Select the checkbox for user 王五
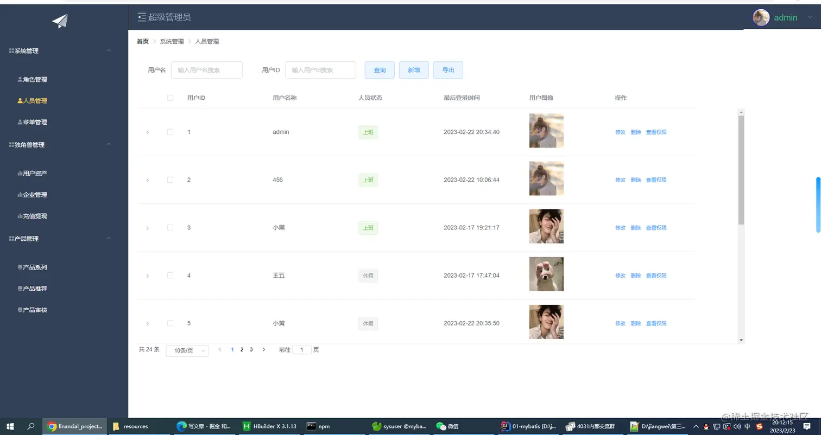The height and width of the screenshot is (435, 821). (x=170, y=276)
